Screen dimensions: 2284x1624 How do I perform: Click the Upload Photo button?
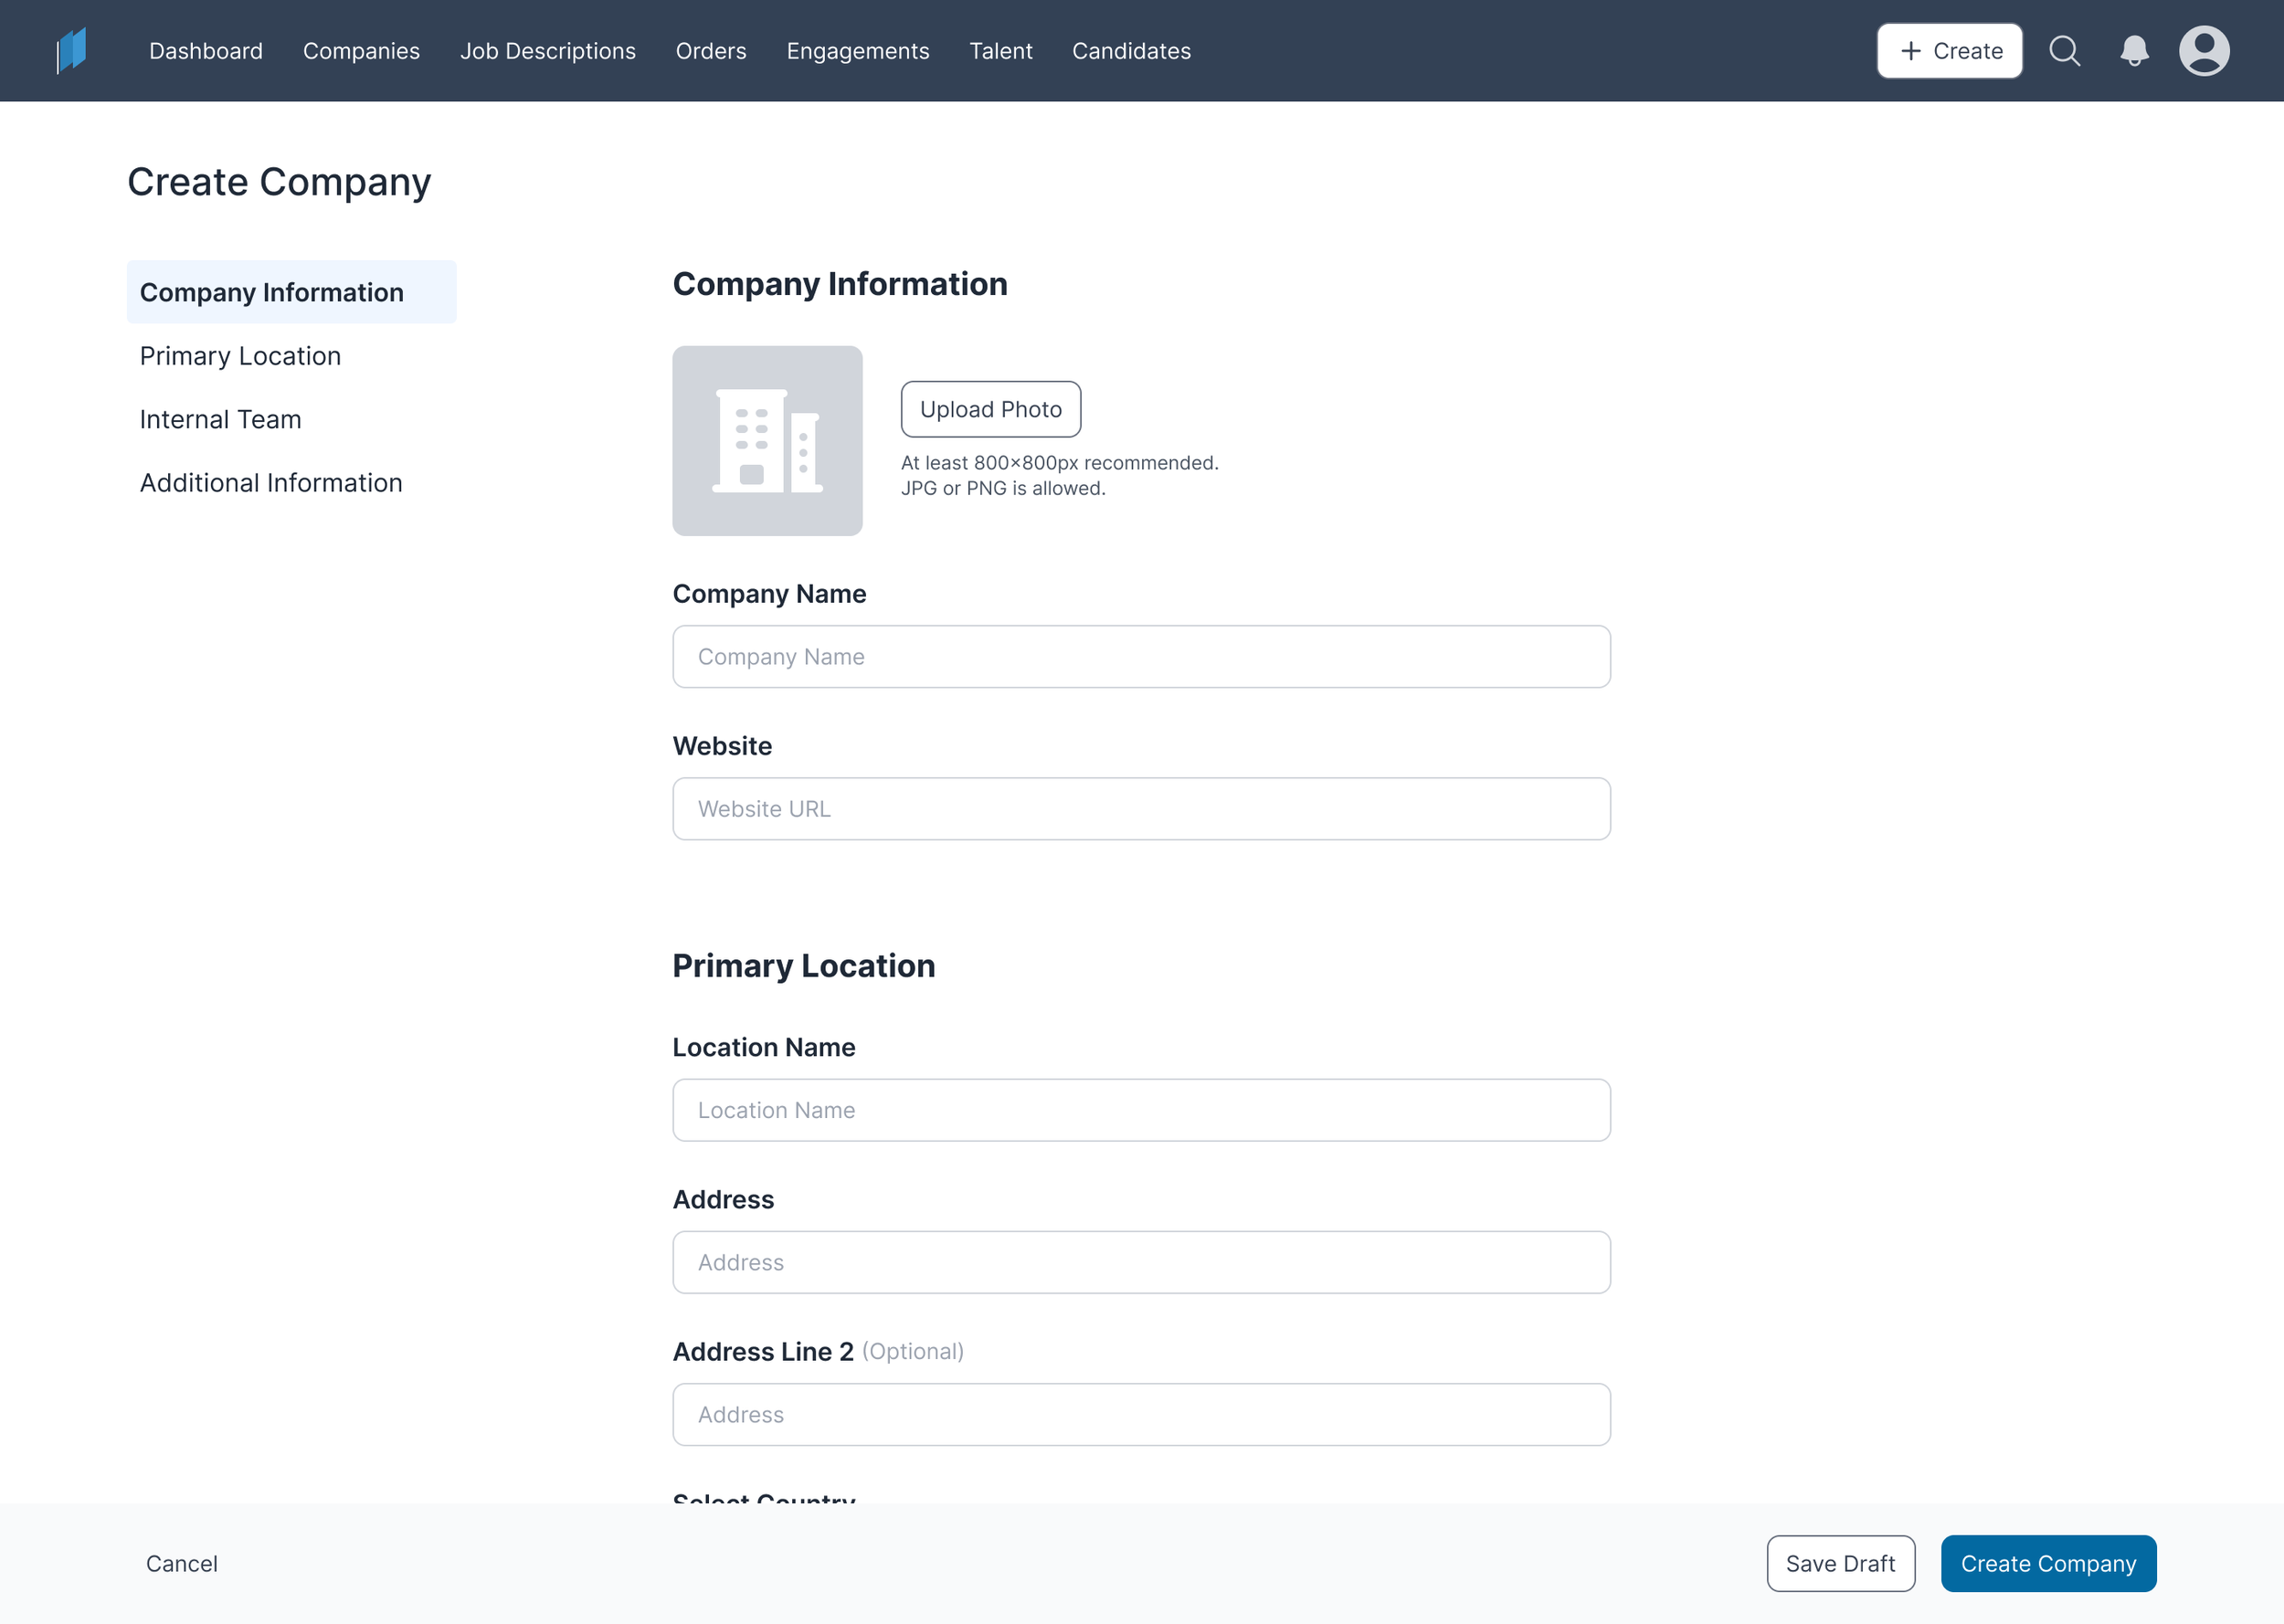[x=990, y=409]
